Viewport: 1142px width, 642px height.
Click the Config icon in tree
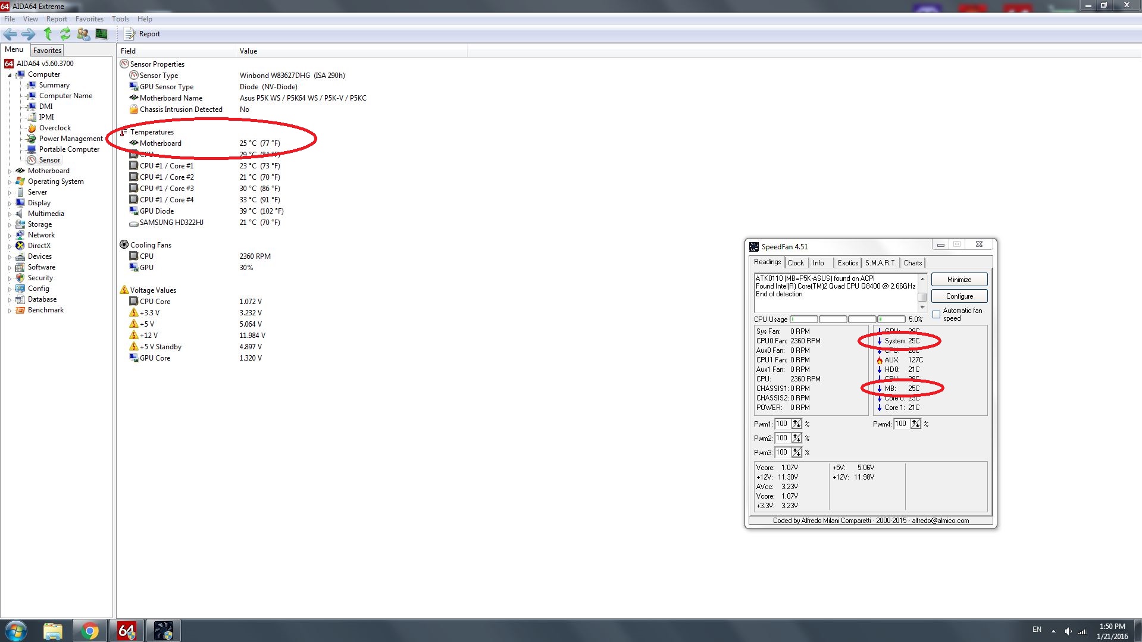[20, 289]
